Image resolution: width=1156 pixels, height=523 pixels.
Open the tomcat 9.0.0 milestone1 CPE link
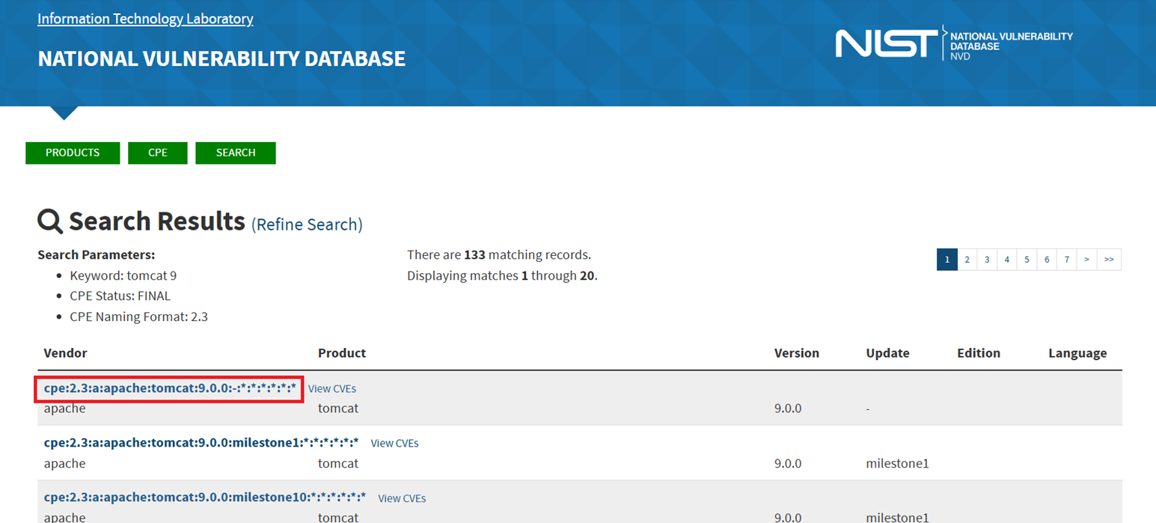[x=201, y=443]
